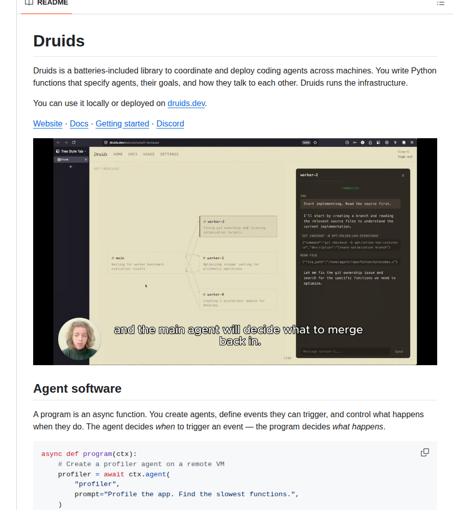Play the Druids demo video thumbnail

tap(235, 251)
